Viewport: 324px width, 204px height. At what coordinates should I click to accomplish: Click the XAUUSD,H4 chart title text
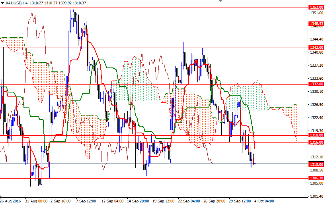17,3
